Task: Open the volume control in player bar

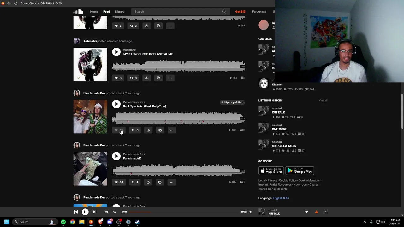Action: pos(251,212)
